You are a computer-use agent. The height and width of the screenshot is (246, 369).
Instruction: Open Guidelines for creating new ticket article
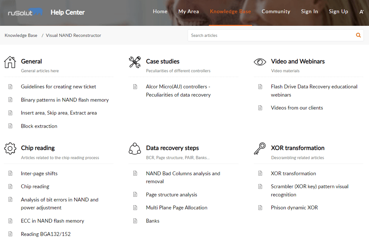click(x=58, y=86)
